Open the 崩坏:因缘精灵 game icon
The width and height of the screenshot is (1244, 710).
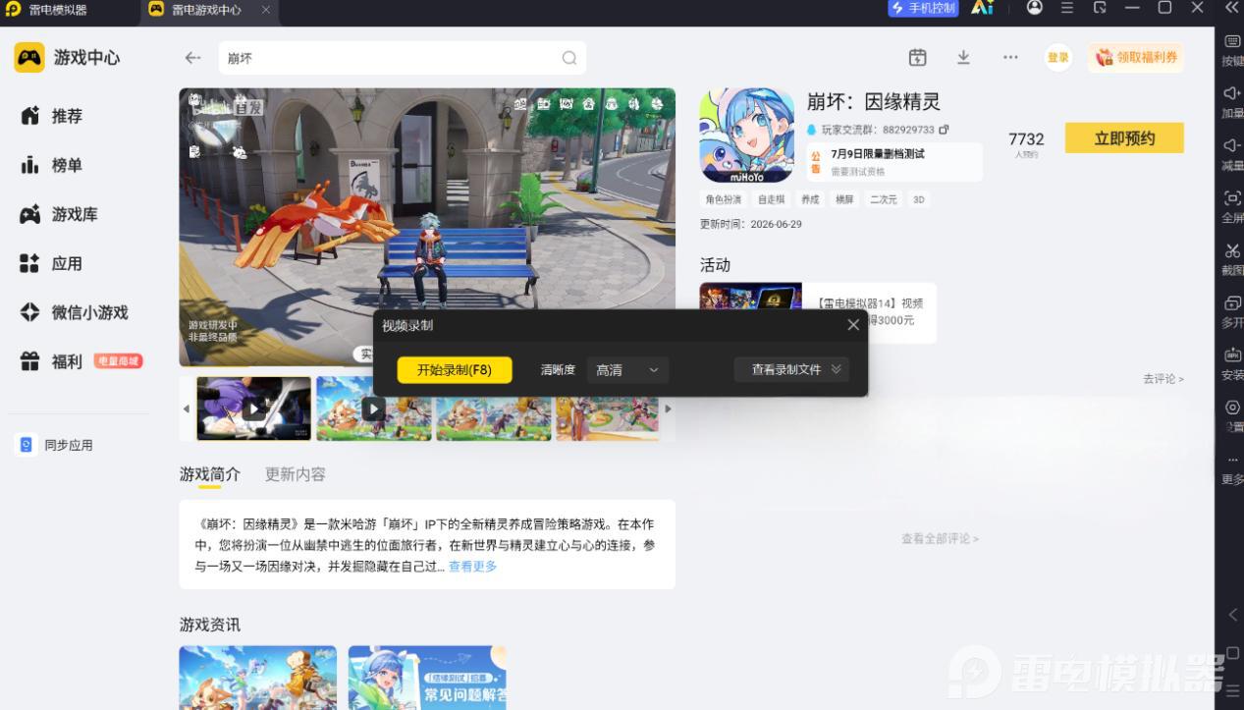click(746, 136)
